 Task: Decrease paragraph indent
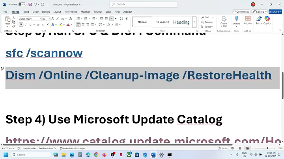pos(101,18)
